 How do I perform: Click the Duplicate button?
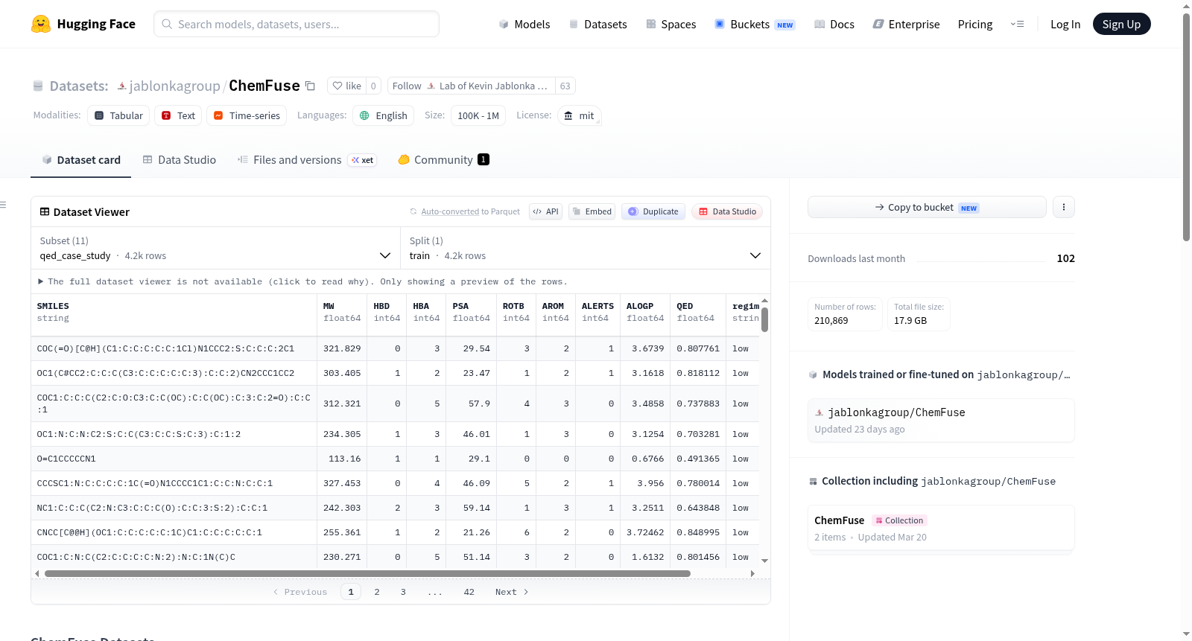653,211
